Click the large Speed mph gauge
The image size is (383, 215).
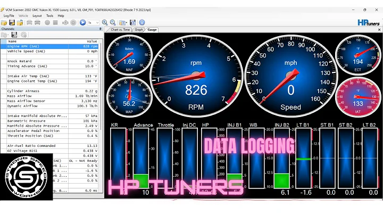pos(290,76)
